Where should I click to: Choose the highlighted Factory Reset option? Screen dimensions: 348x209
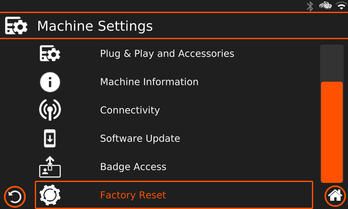tap(174, 195)
